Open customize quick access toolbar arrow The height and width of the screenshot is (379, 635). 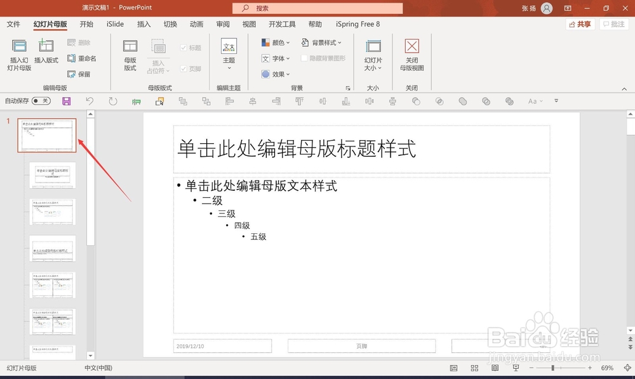click(x=556, y=101)
